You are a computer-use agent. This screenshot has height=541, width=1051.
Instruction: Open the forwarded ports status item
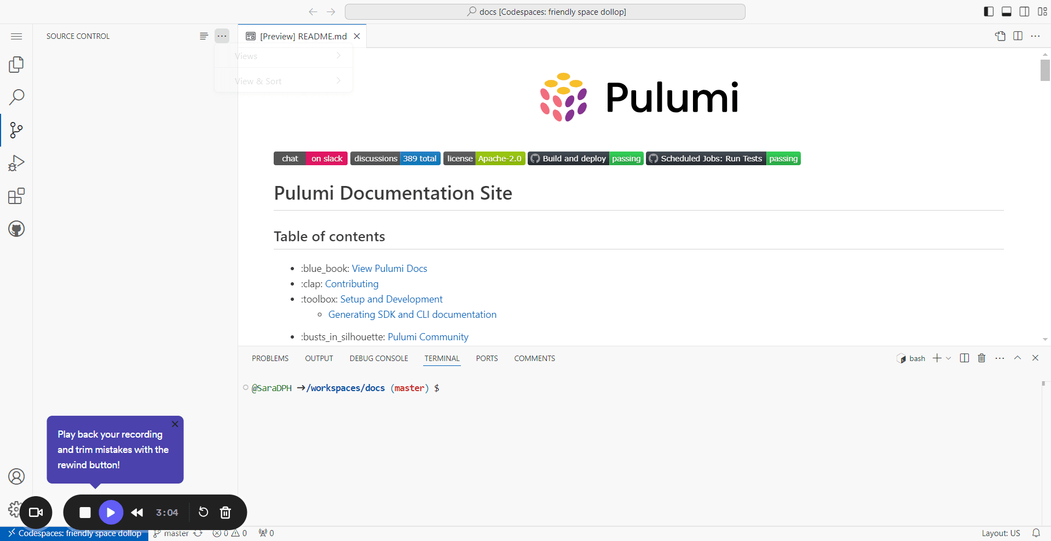267,533
